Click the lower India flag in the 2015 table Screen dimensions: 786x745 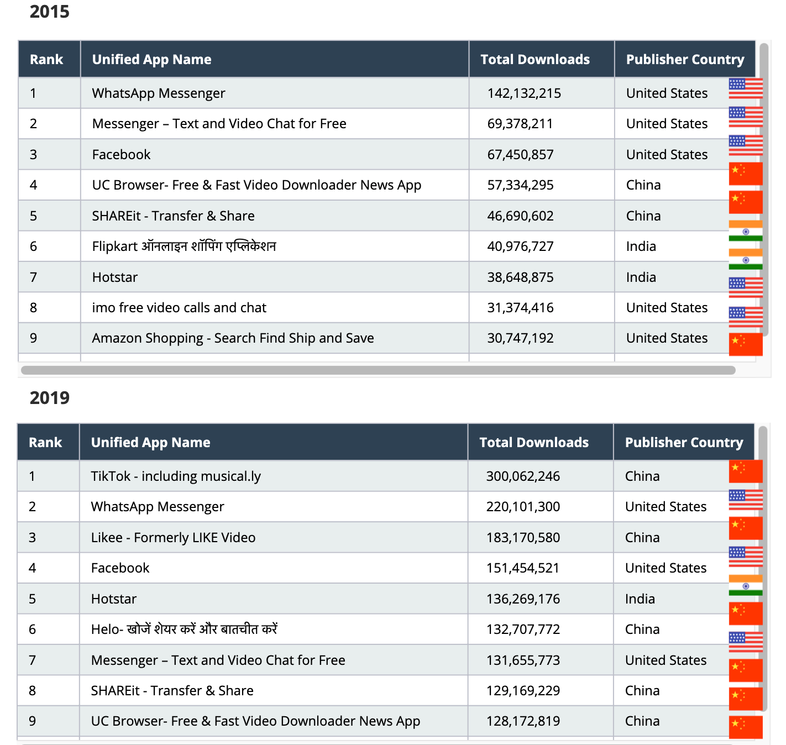click(x=746, y=259)
